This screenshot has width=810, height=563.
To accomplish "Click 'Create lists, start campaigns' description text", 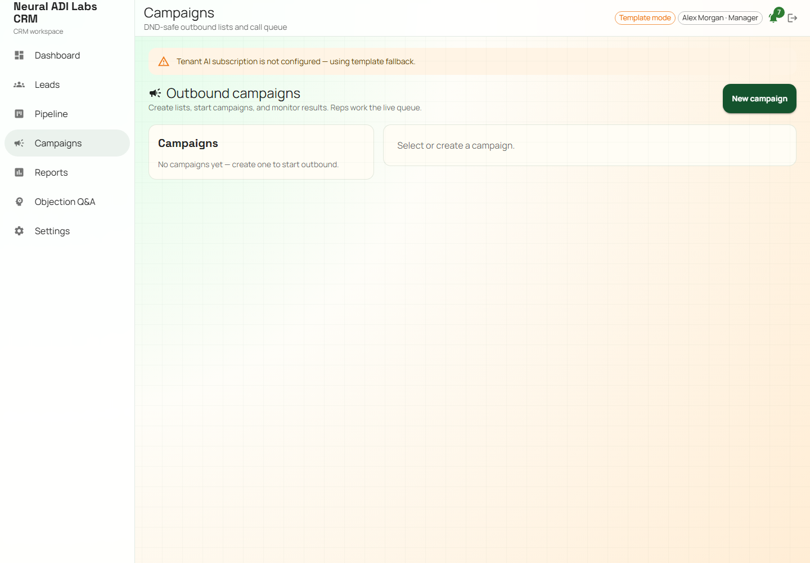I will tap(285, 108).
